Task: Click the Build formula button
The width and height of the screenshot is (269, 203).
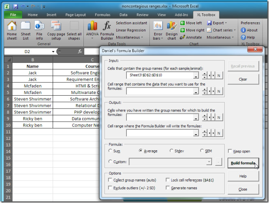Action: [243, 163]
